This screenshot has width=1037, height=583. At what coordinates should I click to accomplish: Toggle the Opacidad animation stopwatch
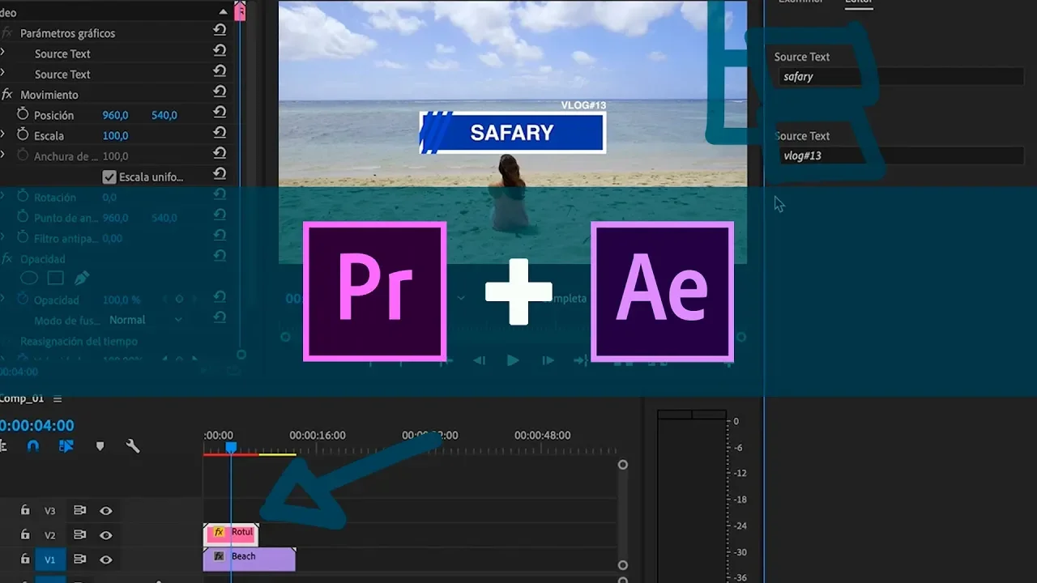point(23,300)
